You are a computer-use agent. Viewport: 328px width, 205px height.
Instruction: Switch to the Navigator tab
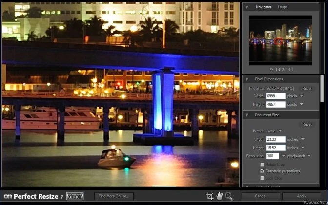click(x=264, y=7)
